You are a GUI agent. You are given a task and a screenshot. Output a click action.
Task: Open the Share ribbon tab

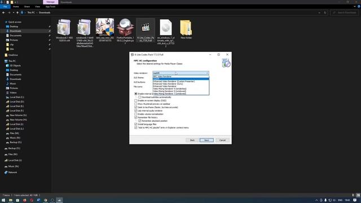27,7
